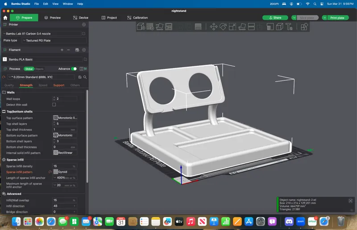The width and height of the screenshot is (357, 230).
Task: Click the Sparse infill density field
Action: (65, 166)
